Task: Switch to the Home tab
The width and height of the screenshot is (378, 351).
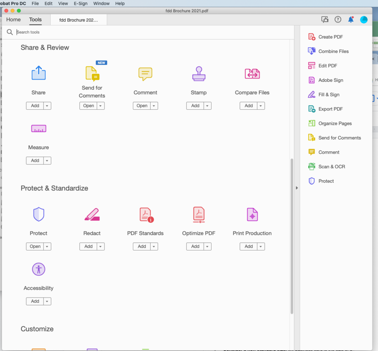Action: click(x=14, y=20)
